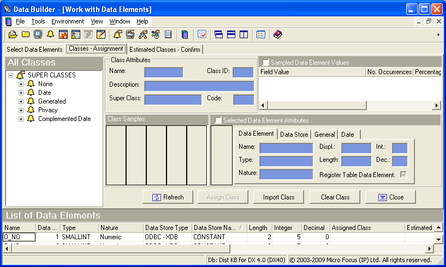Click the purple book help icon
Image resolution: width=446 pixels, height=267 pixels.
[x=278, y=34]
